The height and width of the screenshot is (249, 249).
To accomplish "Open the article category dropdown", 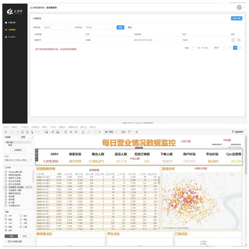I will (57, 27).
